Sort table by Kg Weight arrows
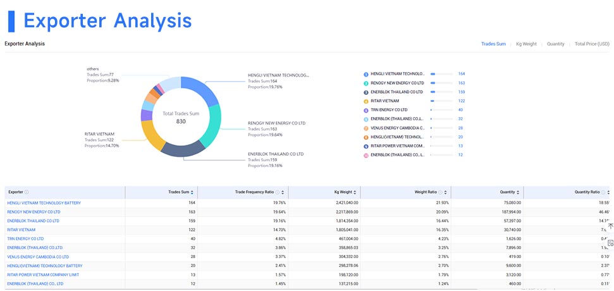This screenshot has width=614, height=291. point(355,192)
